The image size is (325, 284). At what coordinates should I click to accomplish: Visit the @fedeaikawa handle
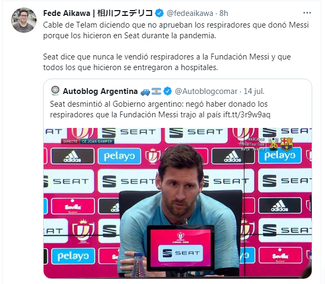(190, 13)
